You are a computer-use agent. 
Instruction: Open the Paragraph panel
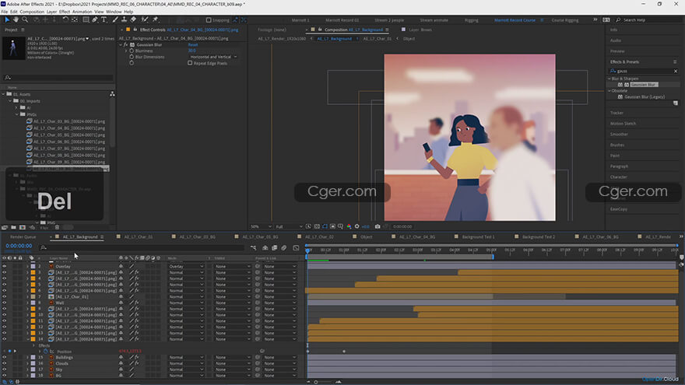[x=619, y=166]
